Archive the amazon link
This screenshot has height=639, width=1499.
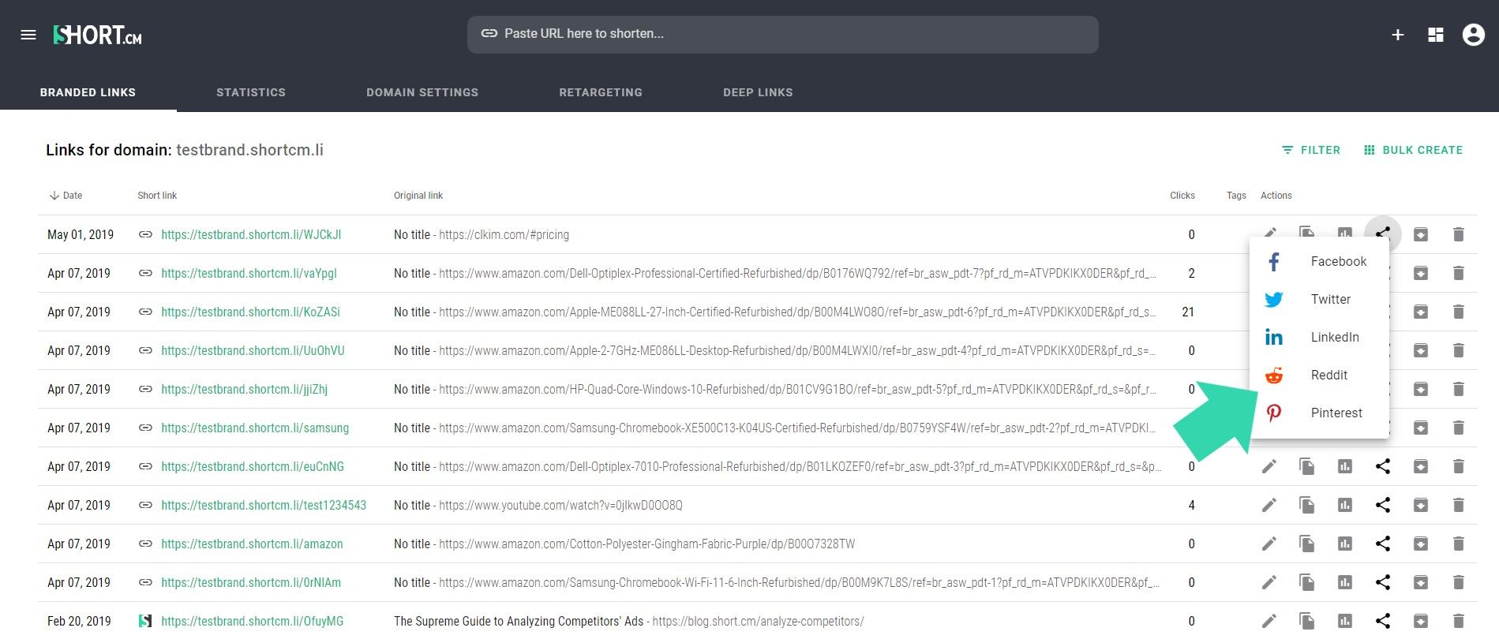pos(1421,544)
